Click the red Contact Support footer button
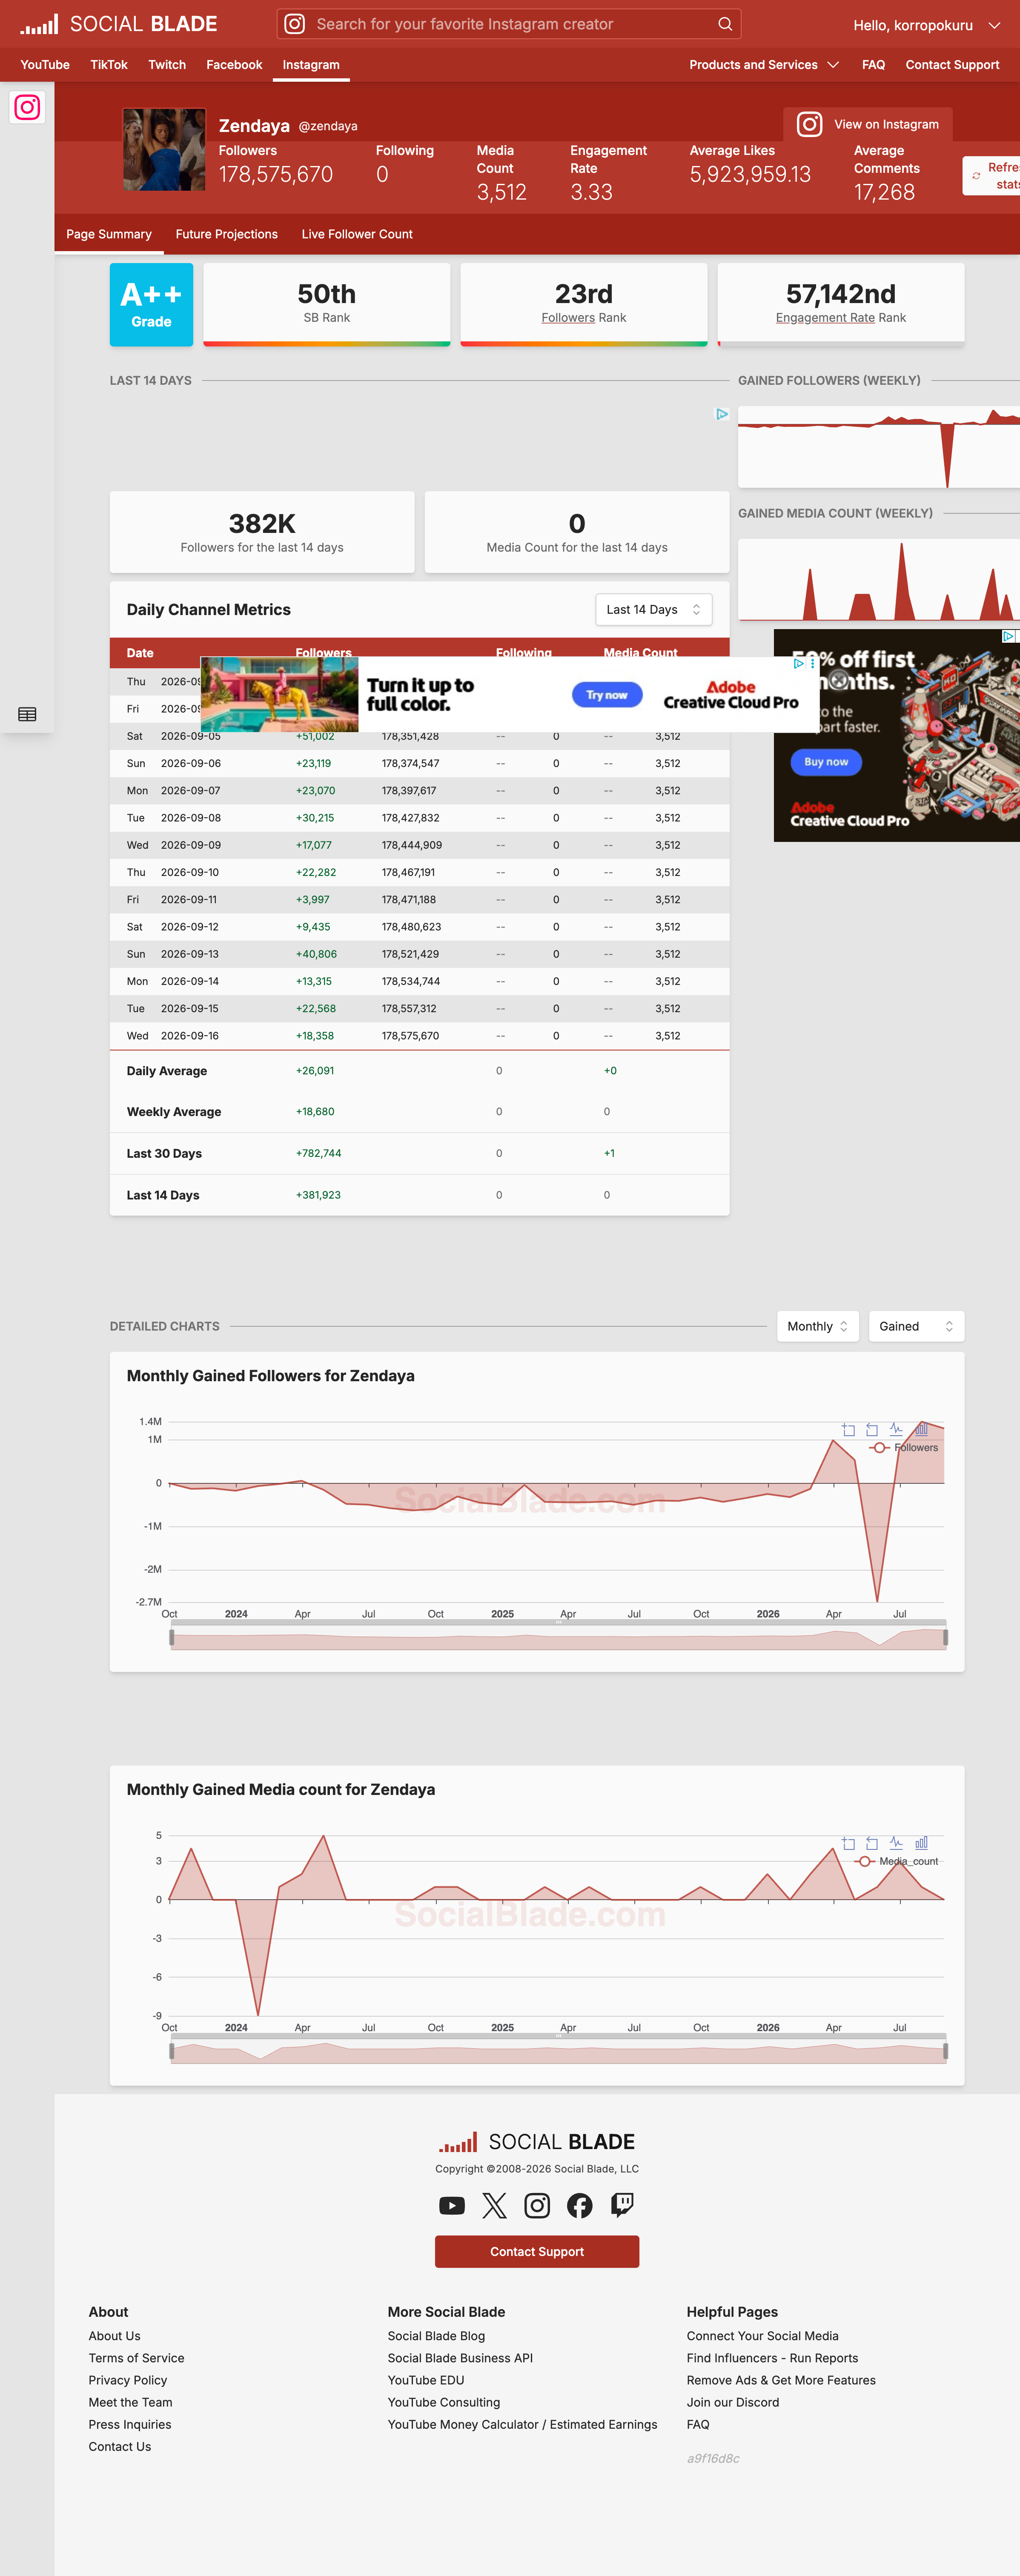The image size is (1020, 2576). tap(537, 2252)
